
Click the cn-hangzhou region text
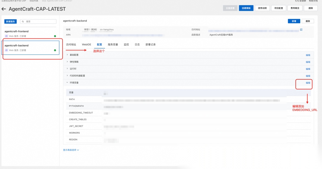[x=107, y=30]
